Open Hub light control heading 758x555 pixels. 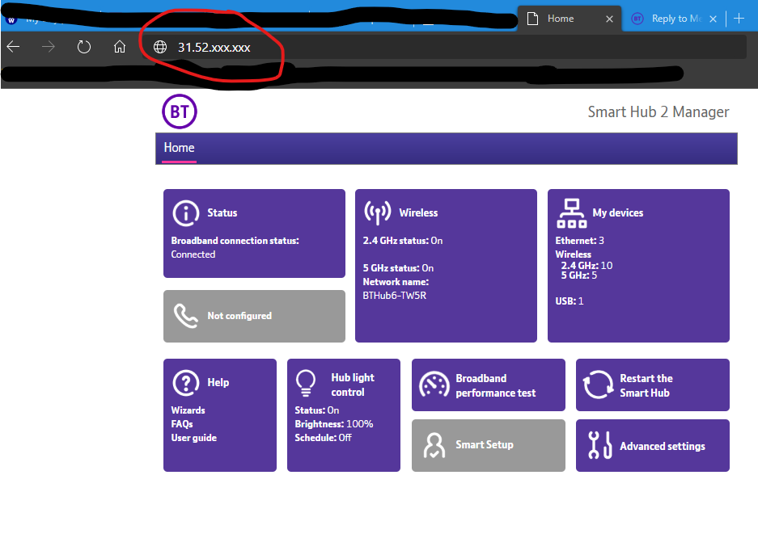tap(353, 385)
